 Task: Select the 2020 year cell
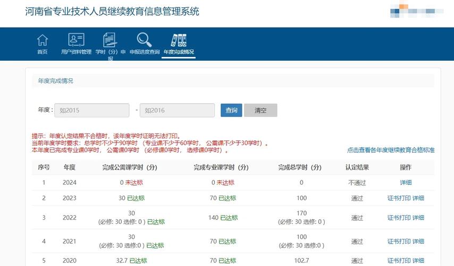70,261
